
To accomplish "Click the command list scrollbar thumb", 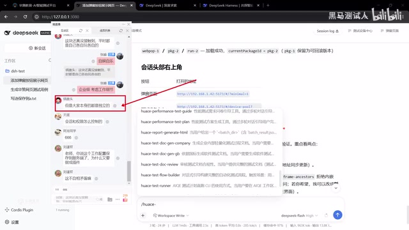I will [280, 178].
